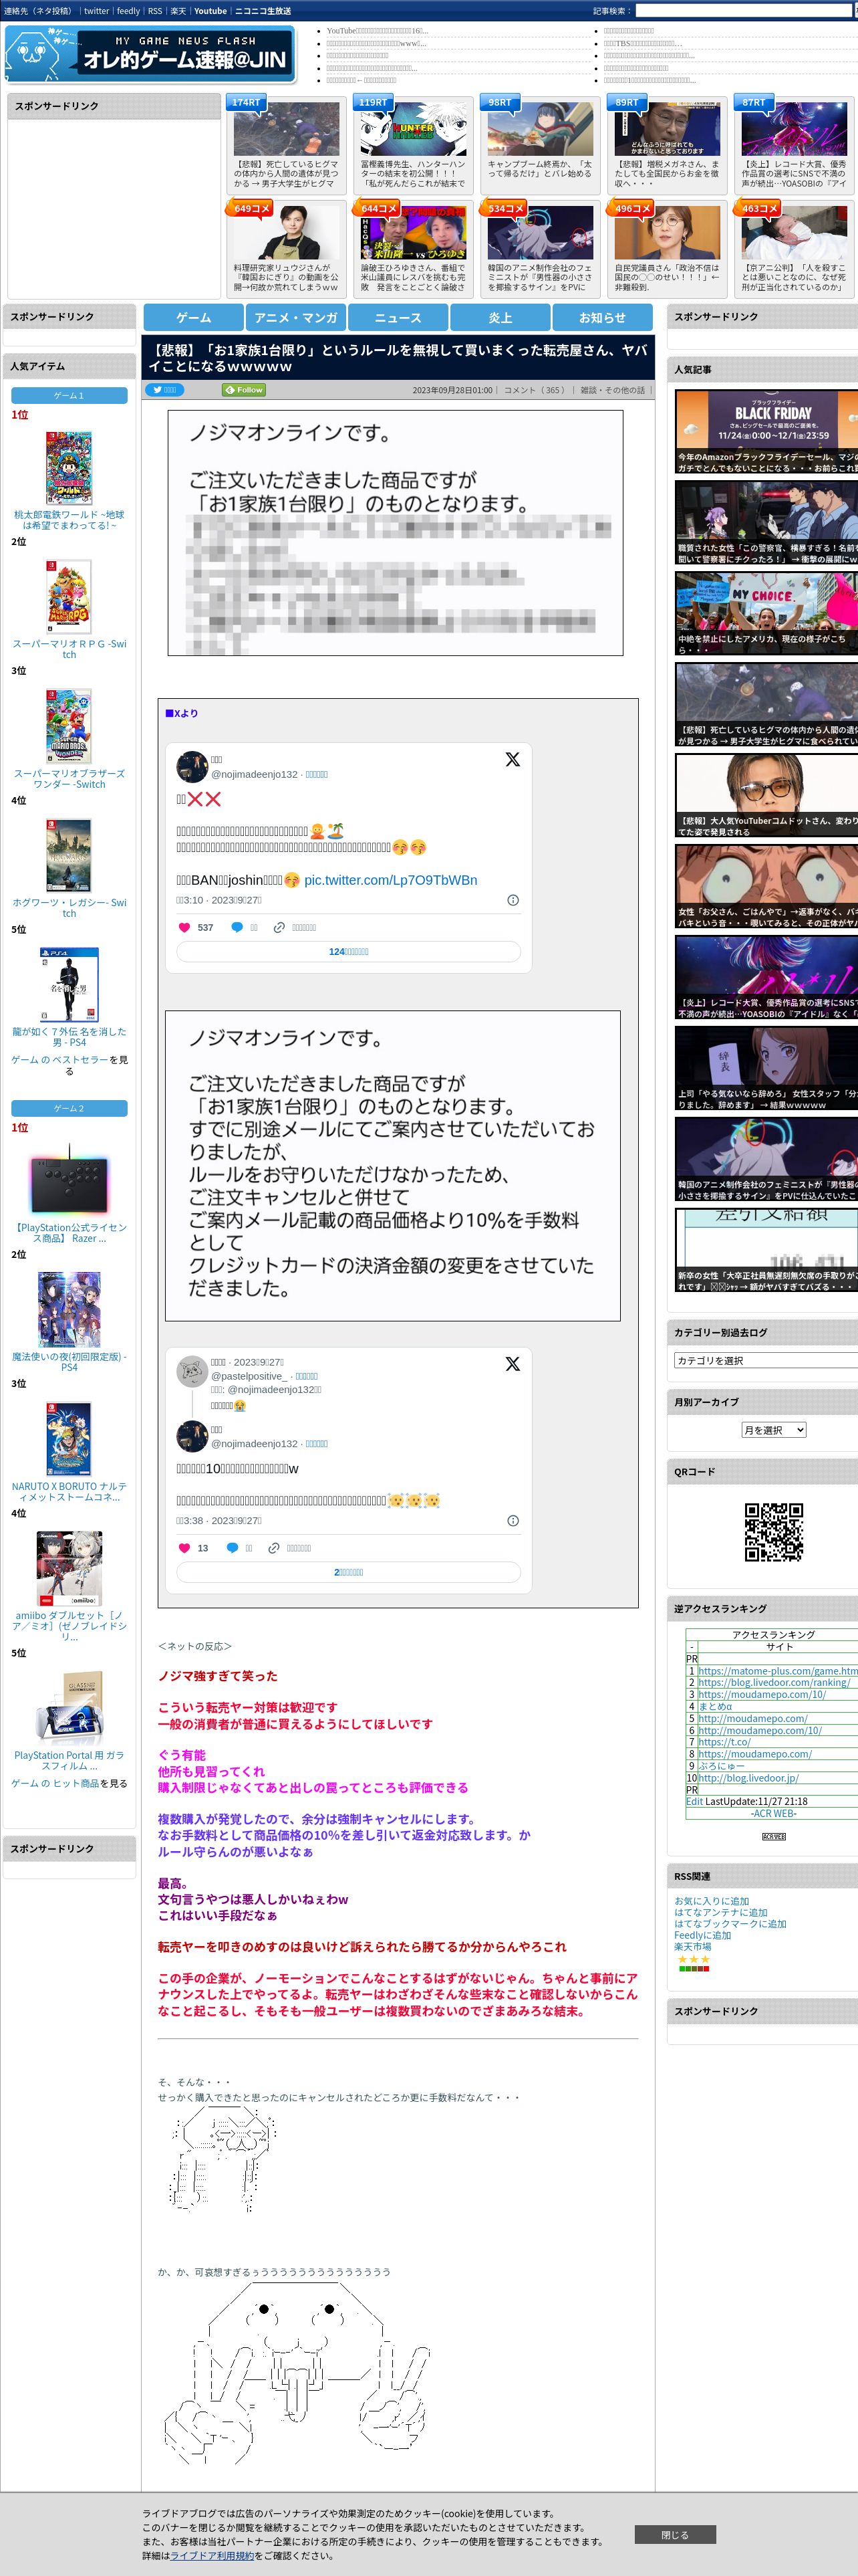Click copy-link chain icon in first tweet
The width and height of the screenshot is (858, 2576).
tap(280, 927)
